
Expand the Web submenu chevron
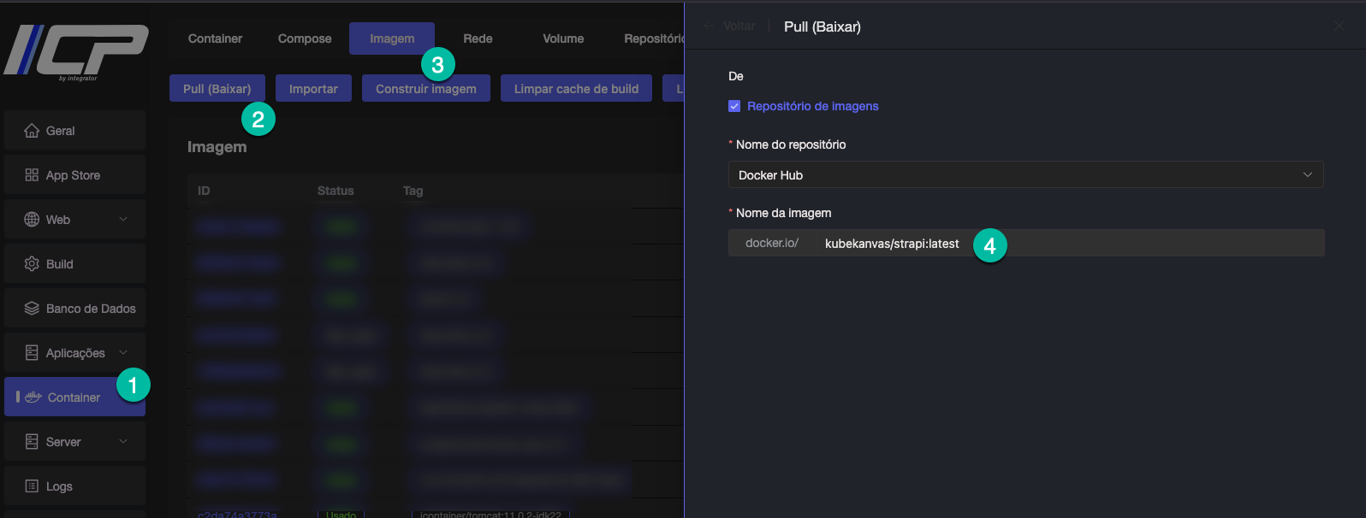(123, 220)
